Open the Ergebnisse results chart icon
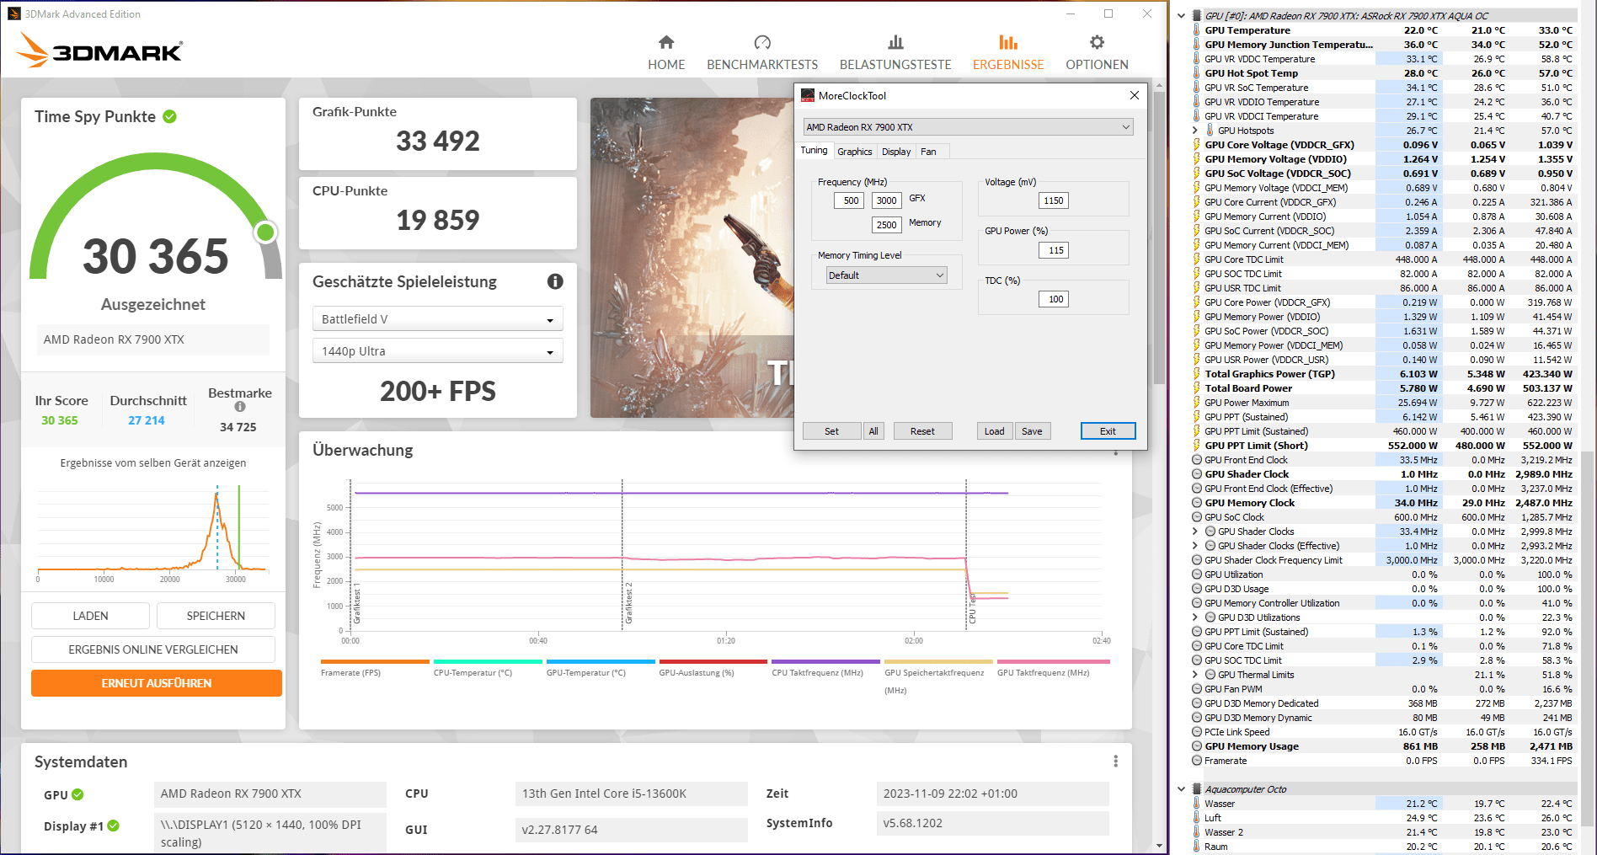 [1008, 42]
